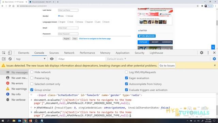Select the No info sidebar entry
This screenshot has width=218, height=123.
[14, 94]
